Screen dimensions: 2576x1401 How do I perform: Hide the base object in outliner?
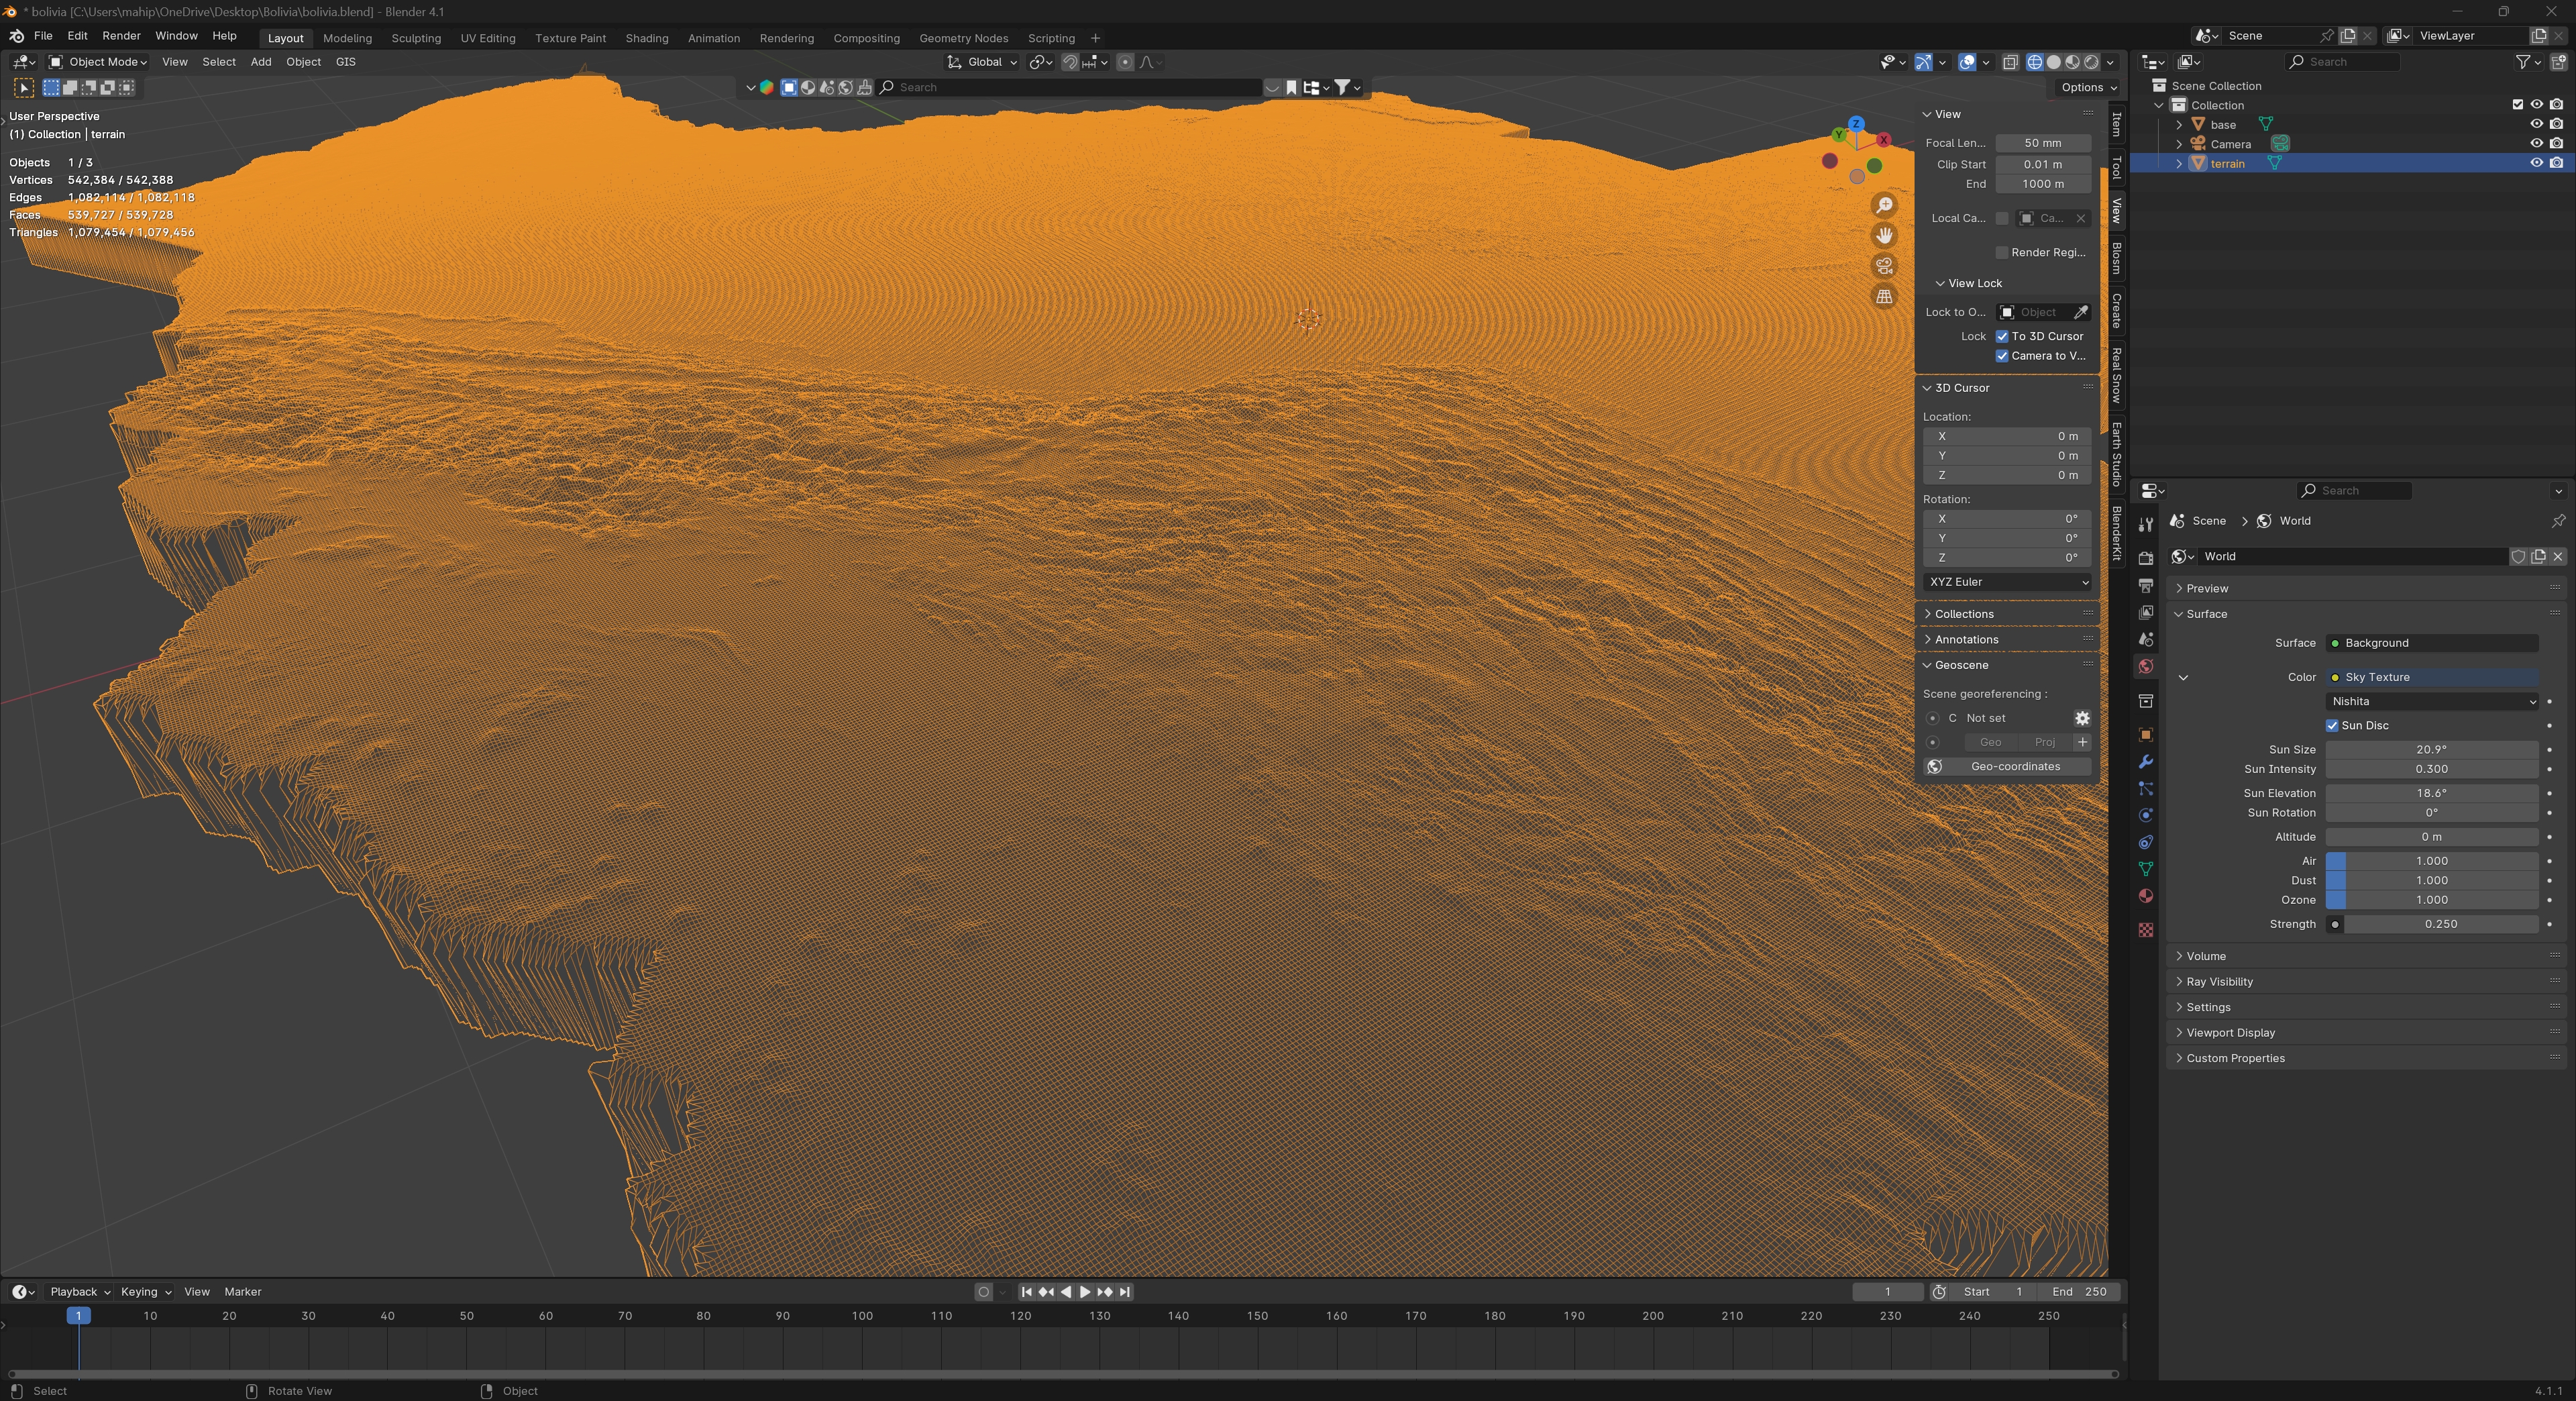[x=2536, y=124]
